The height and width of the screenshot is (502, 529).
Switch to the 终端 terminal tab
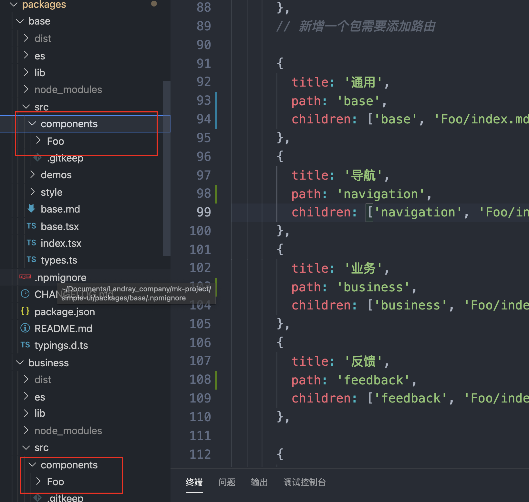pos(194,482)
